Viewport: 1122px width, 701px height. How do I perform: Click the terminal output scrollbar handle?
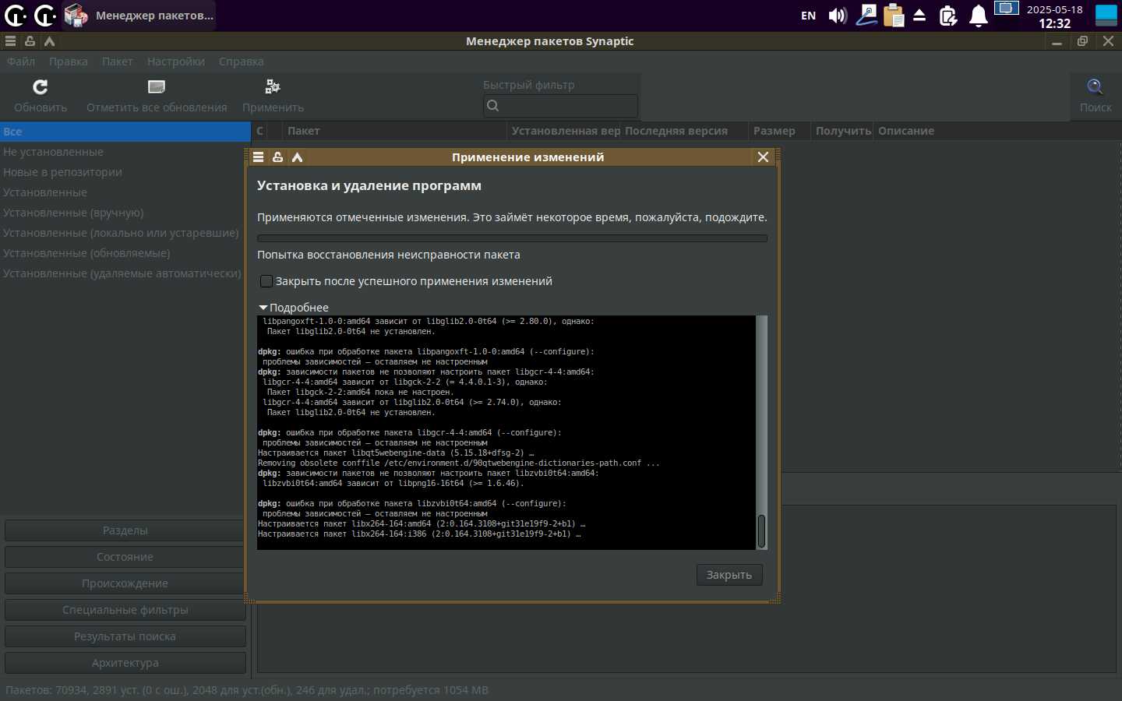[761, 531]
